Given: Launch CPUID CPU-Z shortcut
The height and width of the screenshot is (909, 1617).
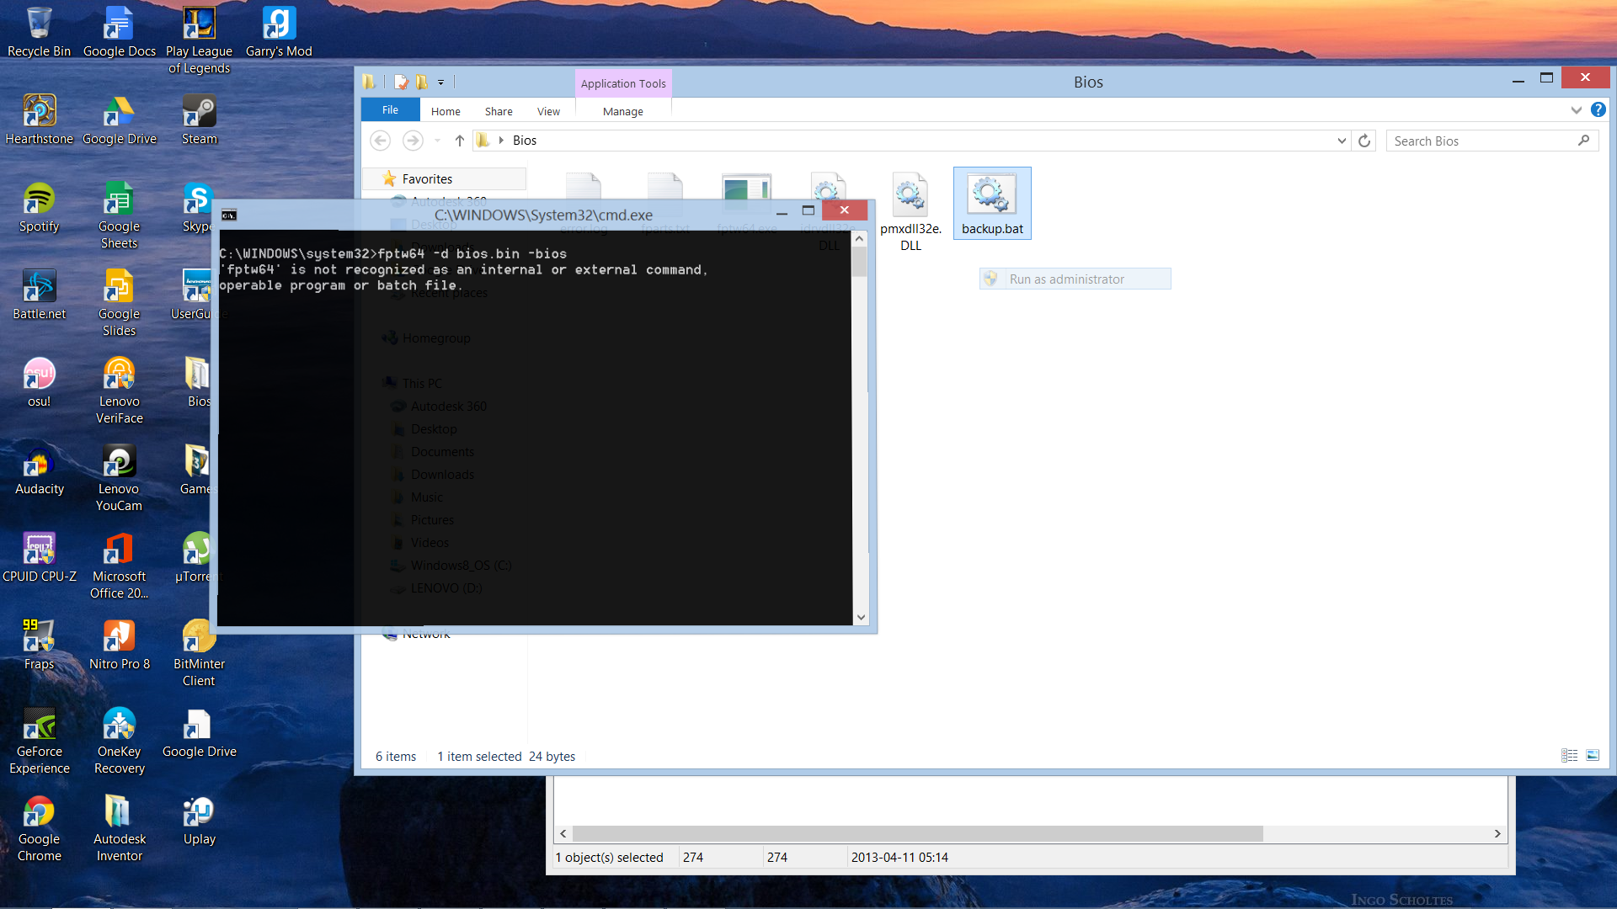Looking at the screenshot, I should [39, 557].
